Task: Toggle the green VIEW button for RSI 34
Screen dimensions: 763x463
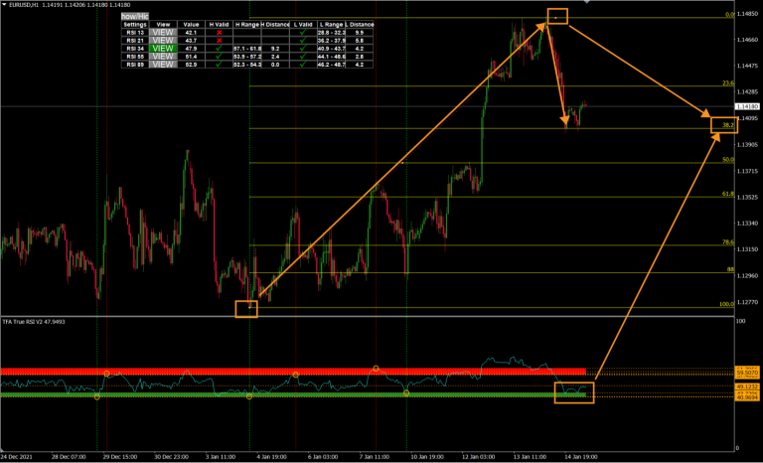Action: pos(165,48)
